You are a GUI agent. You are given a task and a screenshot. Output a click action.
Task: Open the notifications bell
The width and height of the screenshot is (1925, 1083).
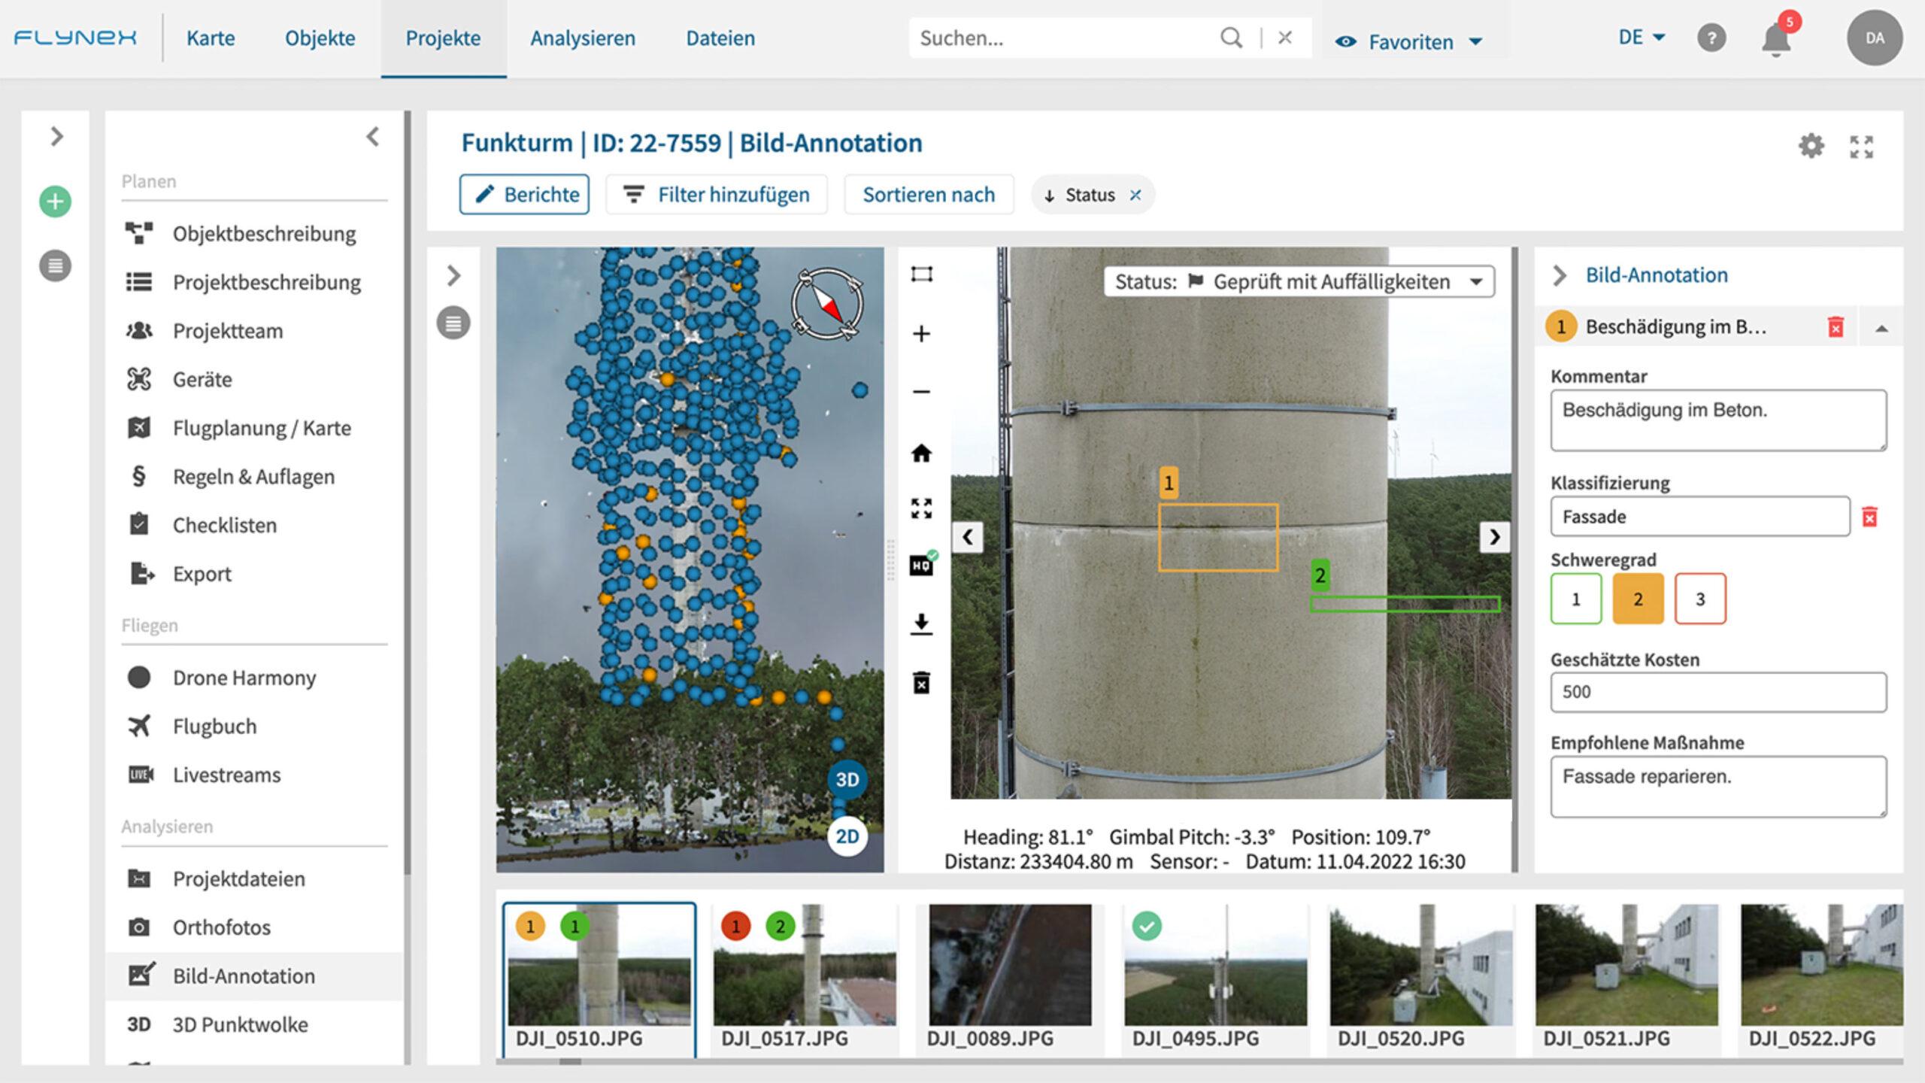pos(1775,39)
